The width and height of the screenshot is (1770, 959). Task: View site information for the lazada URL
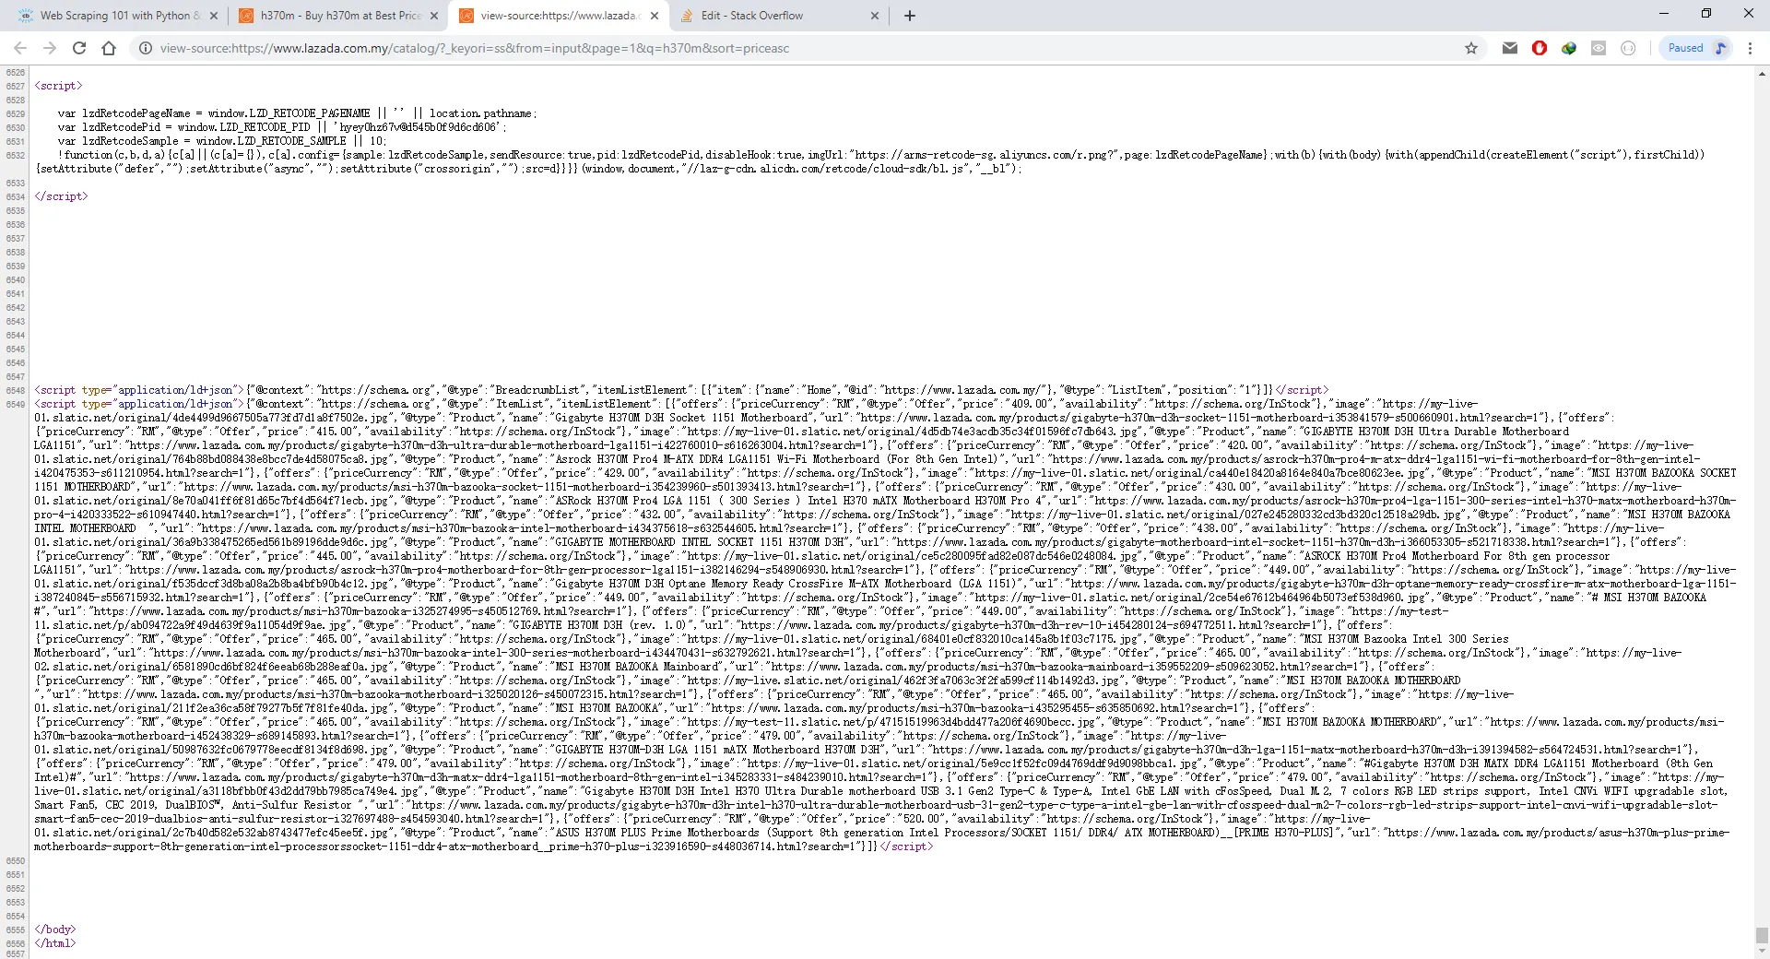point(145,48)
